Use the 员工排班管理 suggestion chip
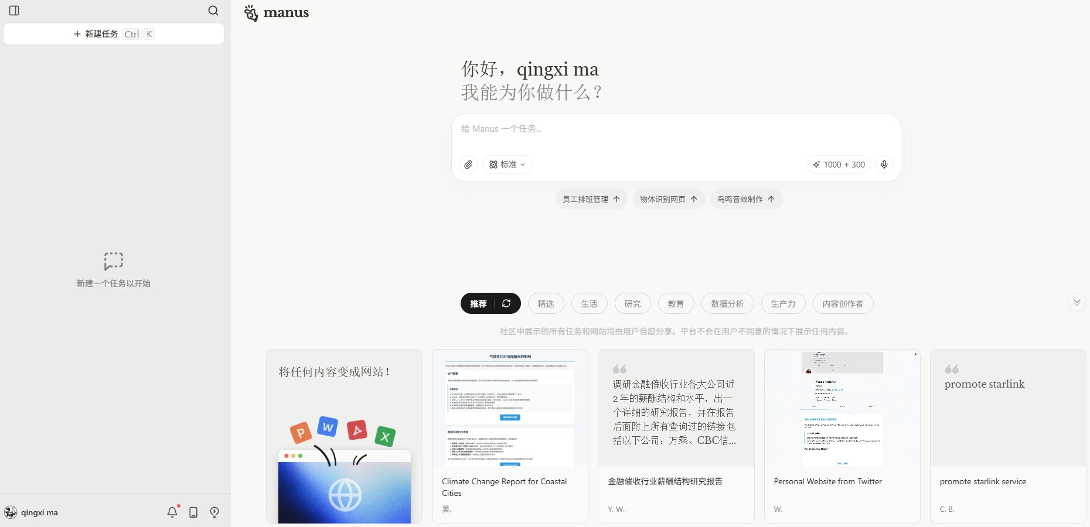 pyautogui.click(x=591, y=199)
